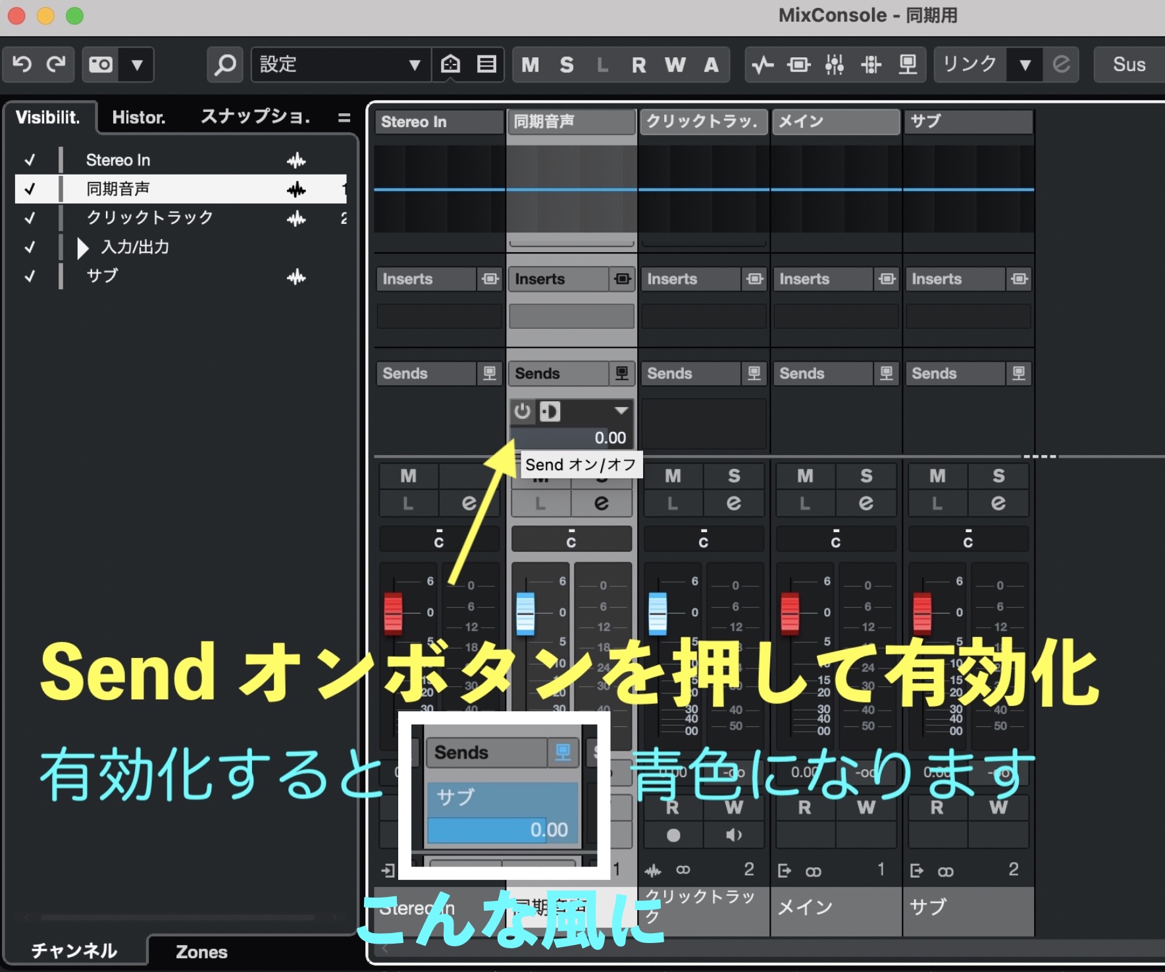Solo the メイン channel

866,475
